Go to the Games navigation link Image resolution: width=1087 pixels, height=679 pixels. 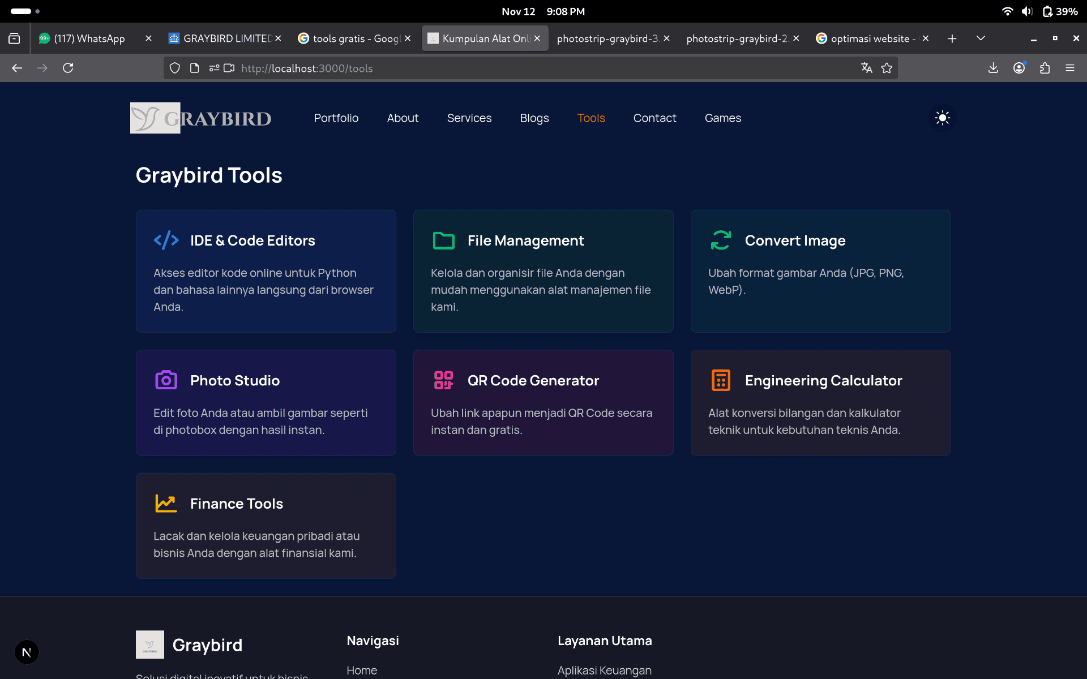722,118
